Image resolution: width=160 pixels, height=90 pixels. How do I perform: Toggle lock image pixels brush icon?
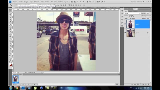(x=130, y=18)
